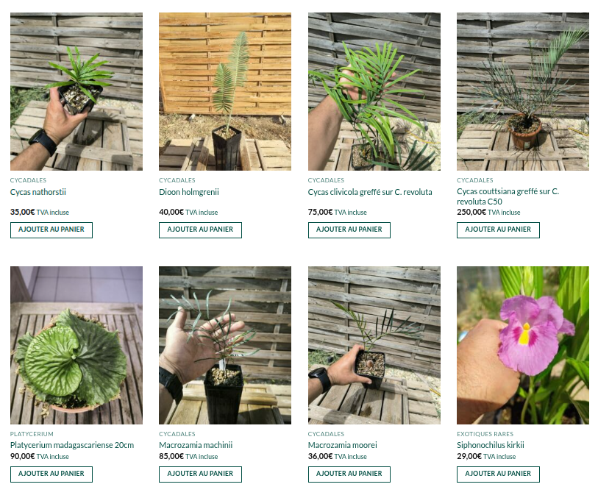598x498 pixels.
Task: Add Platycerium madagascariense to the cart
Action: (51, 474)
